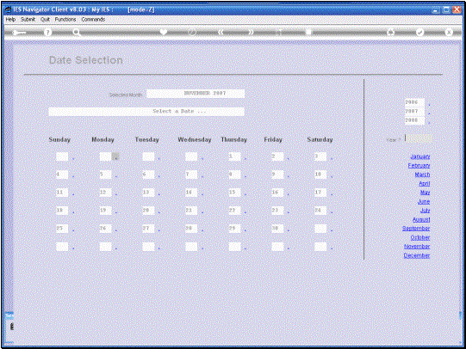The height and width of the screenshot is (349, 466).
Task: Click the key icon in the toolbar
Action: point(19,33)
